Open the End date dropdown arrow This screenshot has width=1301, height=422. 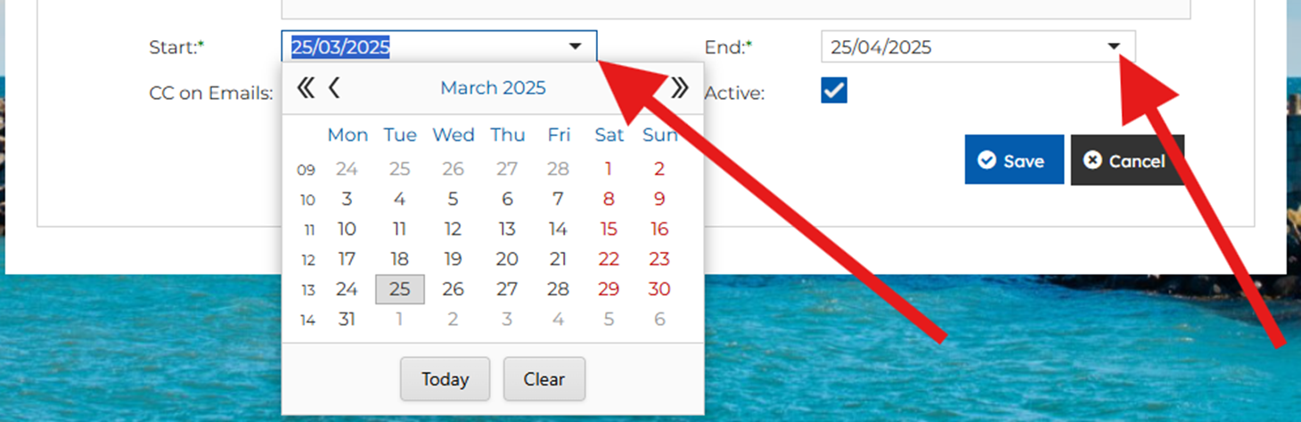pos(1114,46)
